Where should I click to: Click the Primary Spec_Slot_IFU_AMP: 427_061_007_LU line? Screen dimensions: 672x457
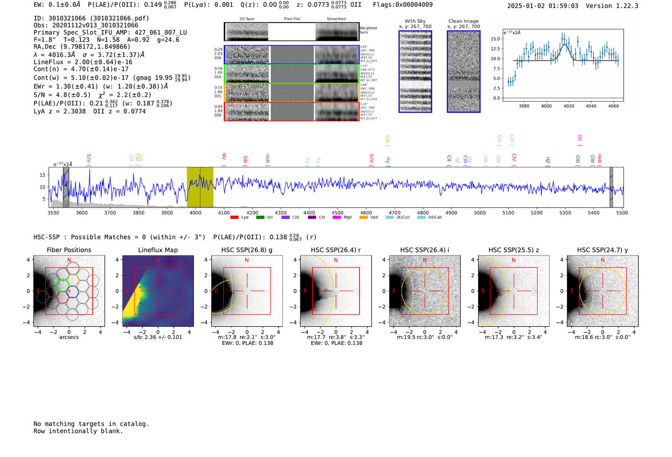(110, 33)
